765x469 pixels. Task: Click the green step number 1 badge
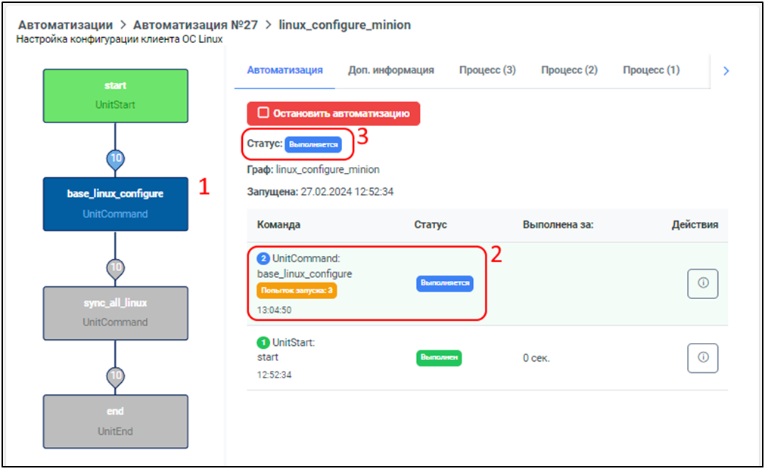[264, 343]
